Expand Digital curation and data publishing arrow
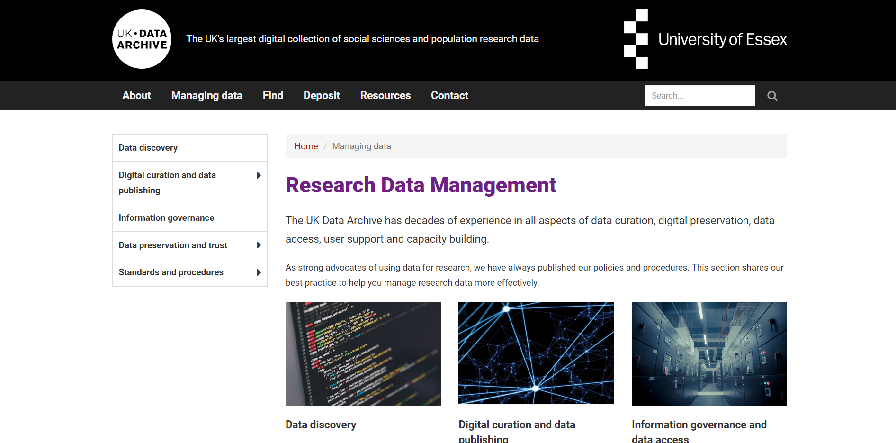This screenshot has width=896, height=443. [259, 175]
